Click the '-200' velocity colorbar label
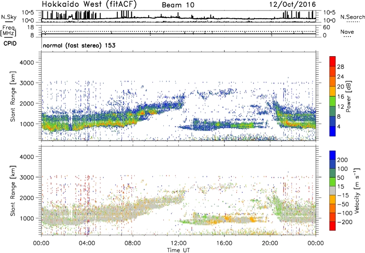Viewport: 365px width, 253px height. coord(345,222)
